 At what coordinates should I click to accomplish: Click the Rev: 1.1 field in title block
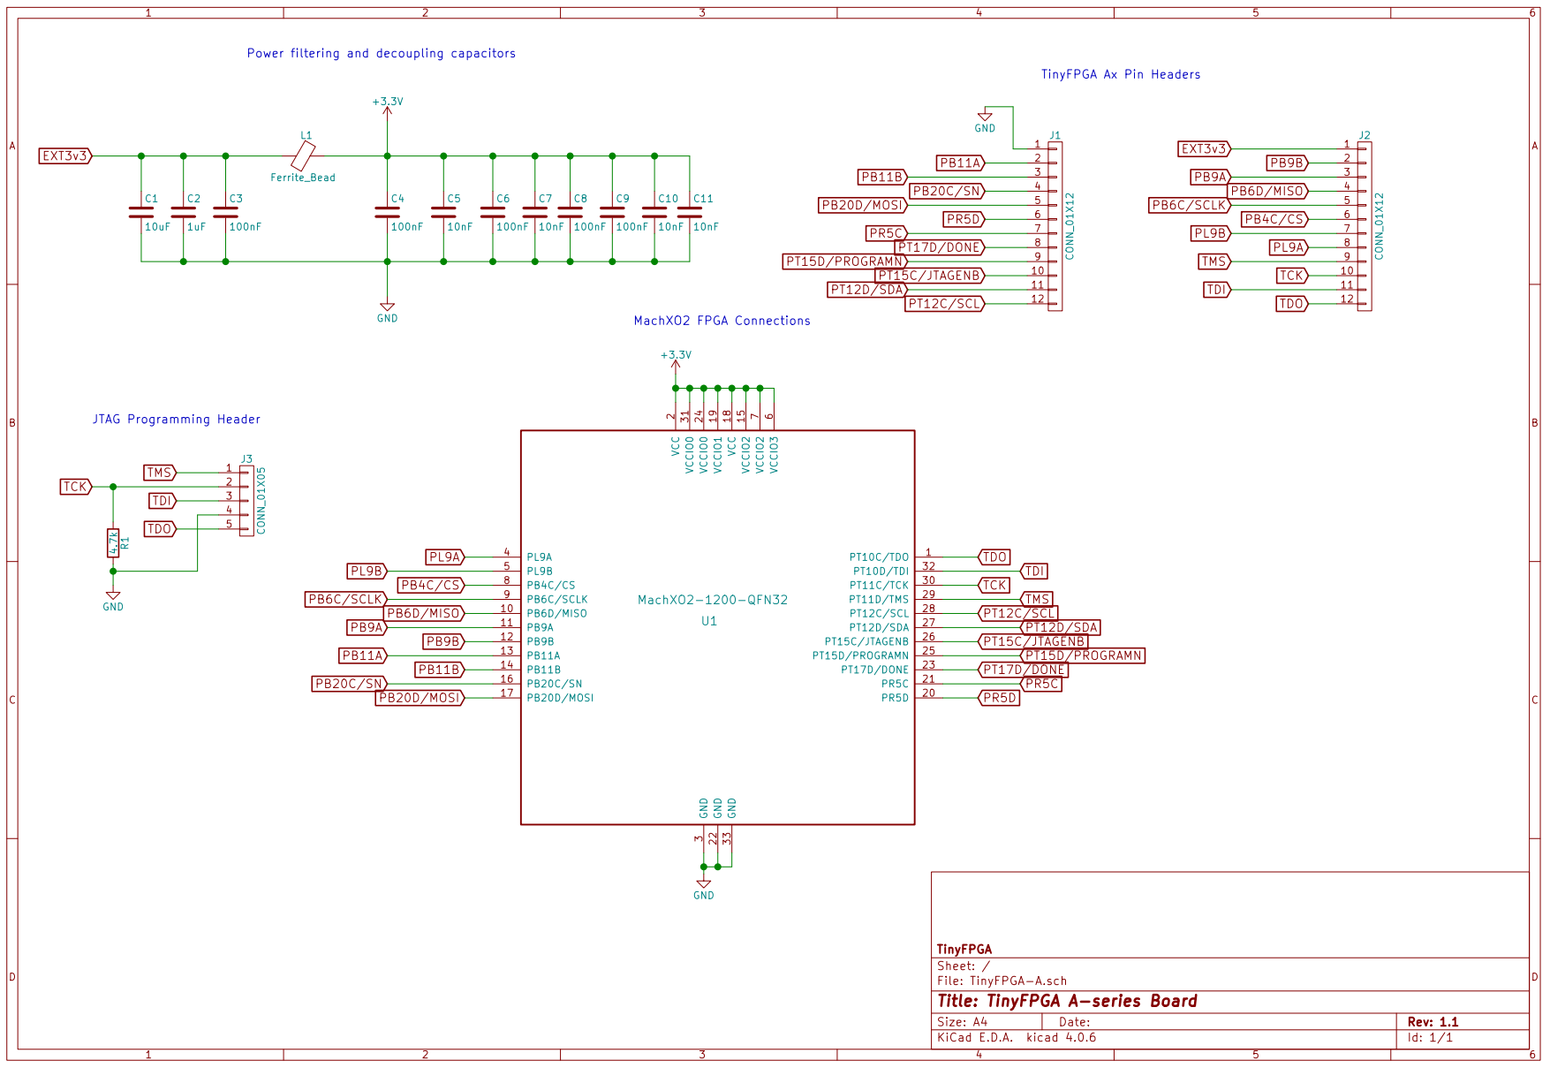1432,1022
